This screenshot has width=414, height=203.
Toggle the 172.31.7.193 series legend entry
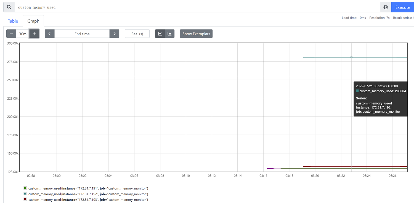88,200
